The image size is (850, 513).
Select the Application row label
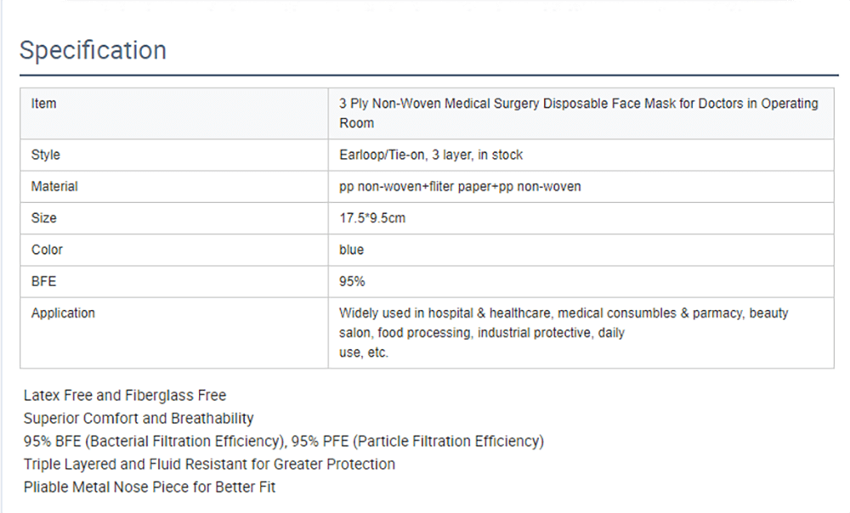[63, 313]
